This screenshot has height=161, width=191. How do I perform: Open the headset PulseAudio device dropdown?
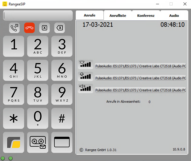[x=140, y=66]
